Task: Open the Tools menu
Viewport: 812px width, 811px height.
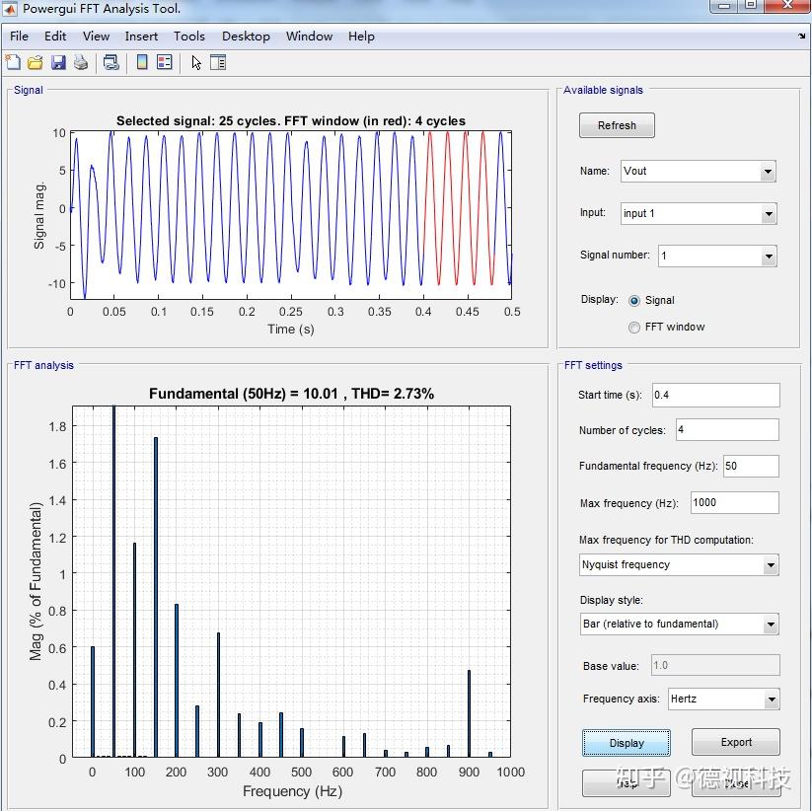Action: pyautogui.click(x=189, y=37)
